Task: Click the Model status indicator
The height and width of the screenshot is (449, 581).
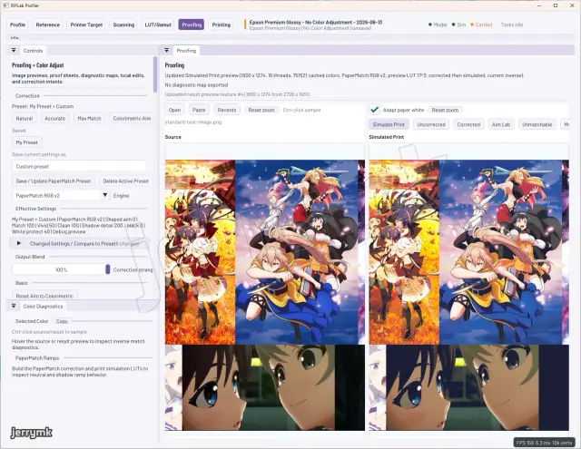Action: (438, 24)
